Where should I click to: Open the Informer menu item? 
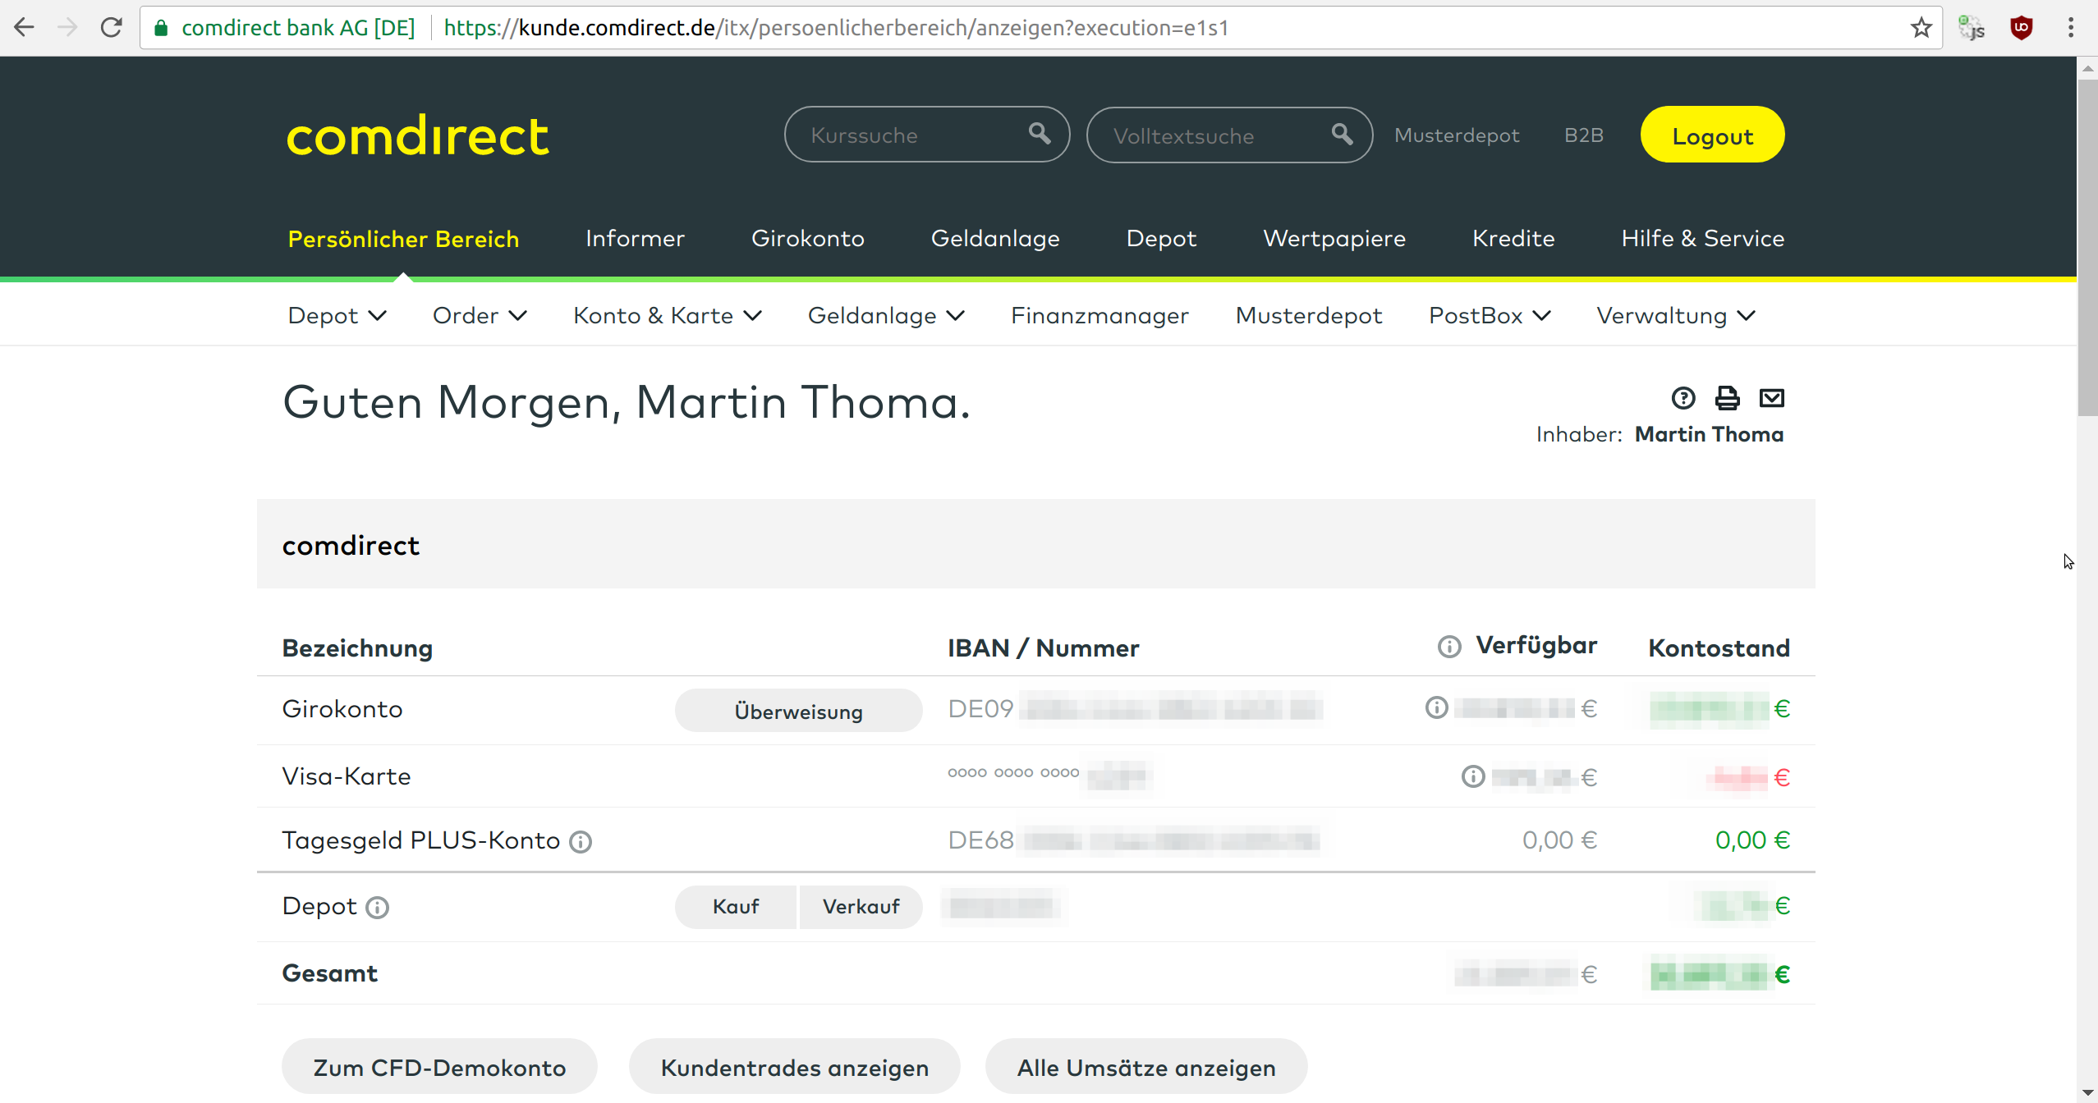[635, 238]
